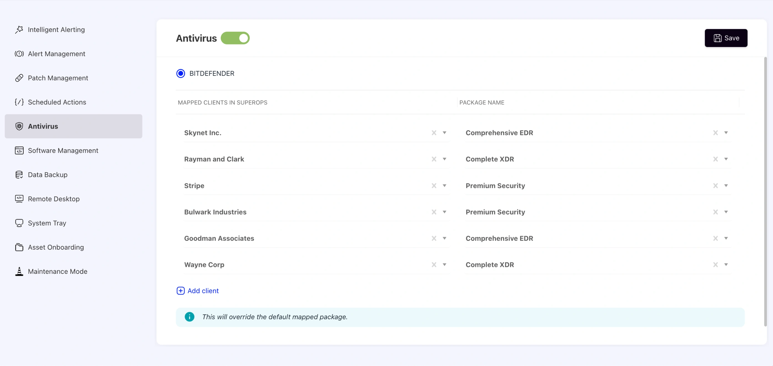
Task: Switch to Scheduled Actions section
Action: point(73,102)
